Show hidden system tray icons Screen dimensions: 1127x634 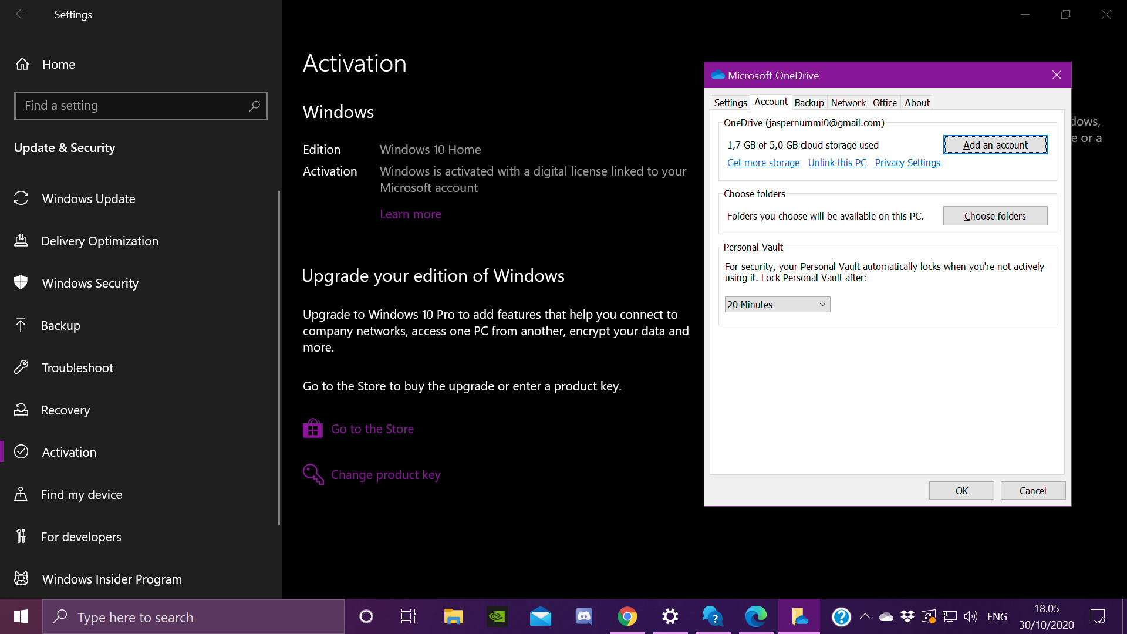tap(865, 616)
